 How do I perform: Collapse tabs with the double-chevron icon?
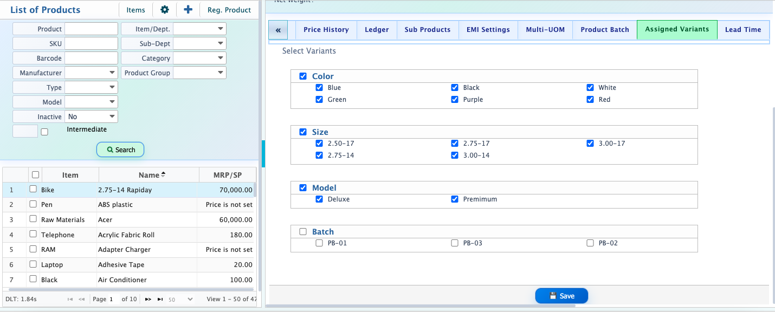[x=278, y=30]
